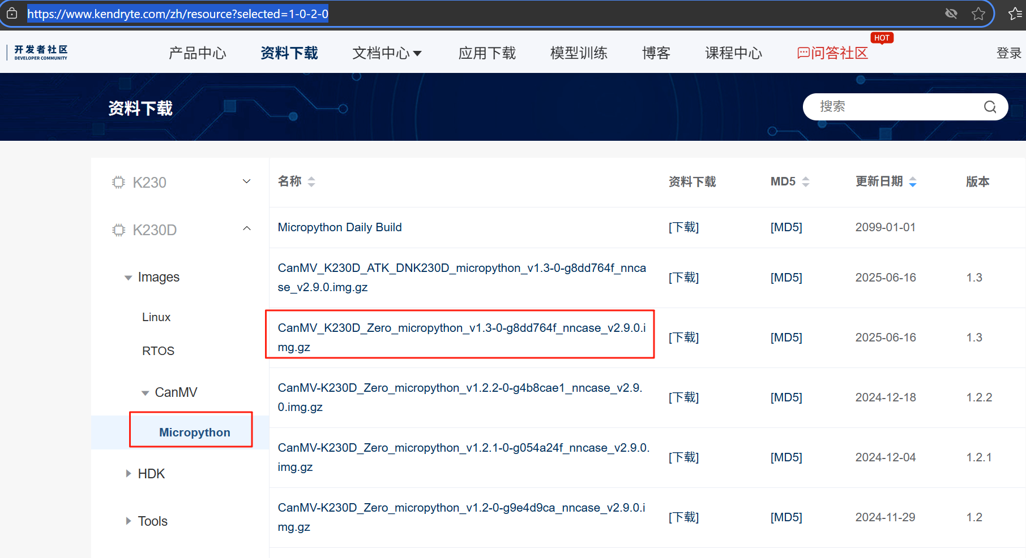Screen dimensions: 1026x558
Task: View MD5 for K230D_Zero v1.2-0 image
Action: pyautogui.click(x=786, y=517)
